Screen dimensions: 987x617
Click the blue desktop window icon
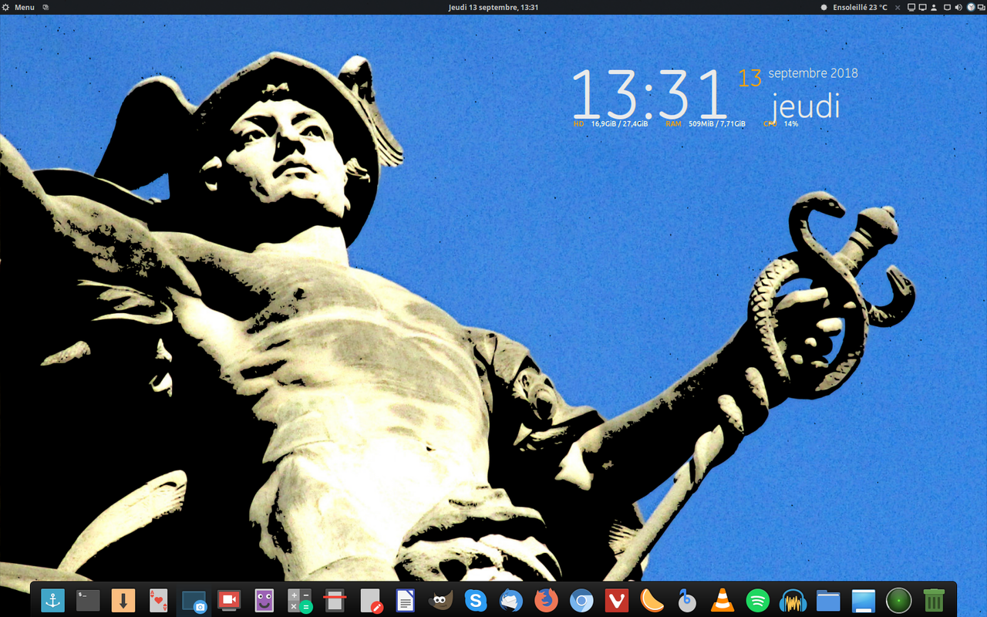[864, 600]
